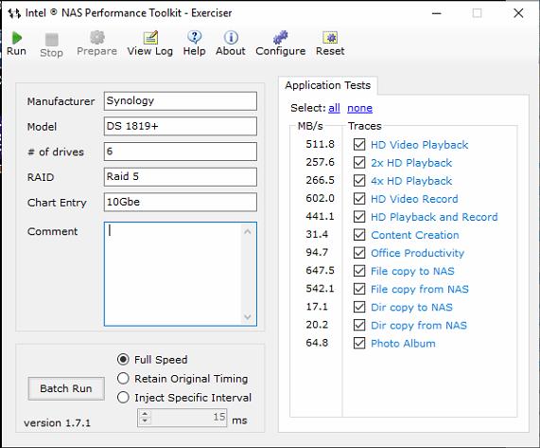Click the About info icon
Screen dimensions: 540x448
click(x=231, y=37)
